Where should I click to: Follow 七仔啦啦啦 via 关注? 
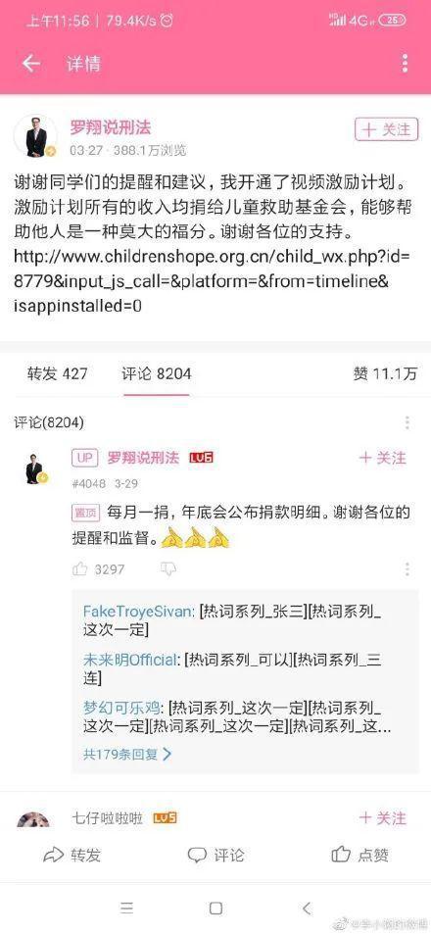[383, 817]
